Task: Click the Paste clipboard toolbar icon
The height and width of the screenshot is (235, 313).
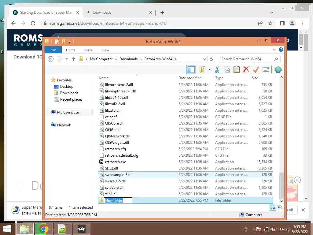Action: point(236,69)
